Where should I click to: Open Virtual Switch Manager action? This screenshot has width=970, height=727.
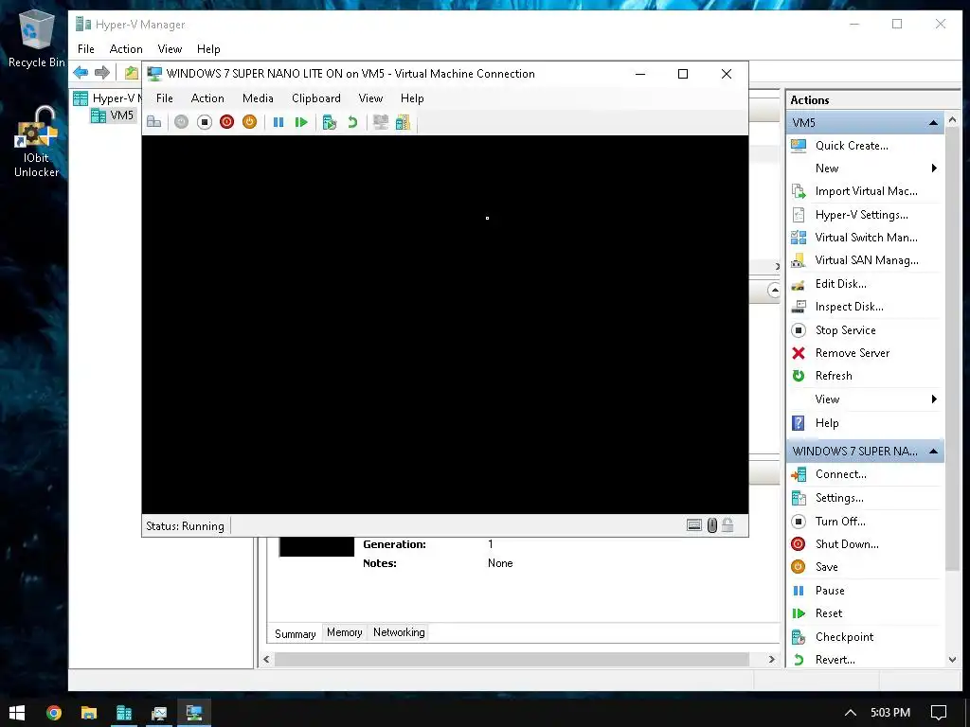tap(866, 238)
